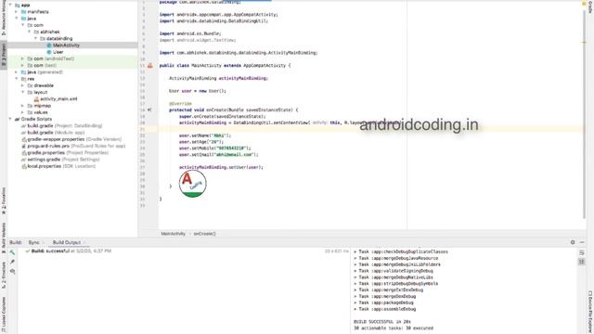Click the magnifier filter icon in Build panel
The width and height of the screenshot is (594, 334).
point(12,272)
